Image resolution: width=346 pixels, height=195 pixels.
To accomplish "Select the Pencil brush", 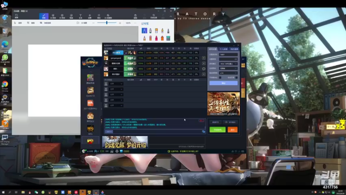I will click(144, 38).
